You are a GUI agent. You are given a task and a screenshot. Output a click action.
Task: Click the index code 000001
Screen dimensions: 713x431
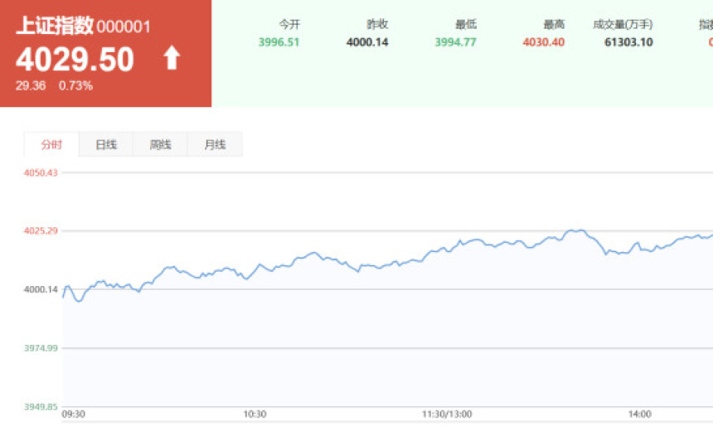point(124,27)
